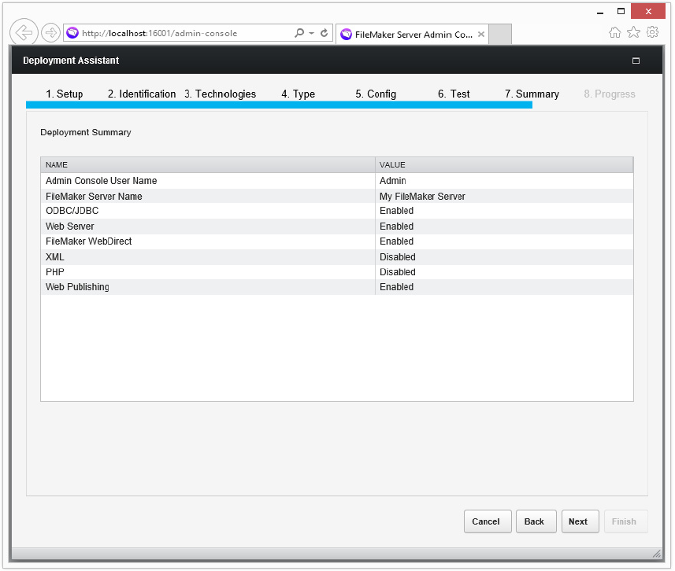Minimize the browser window
The width and height of the screenshot is (675, 571).
(600, 12)
